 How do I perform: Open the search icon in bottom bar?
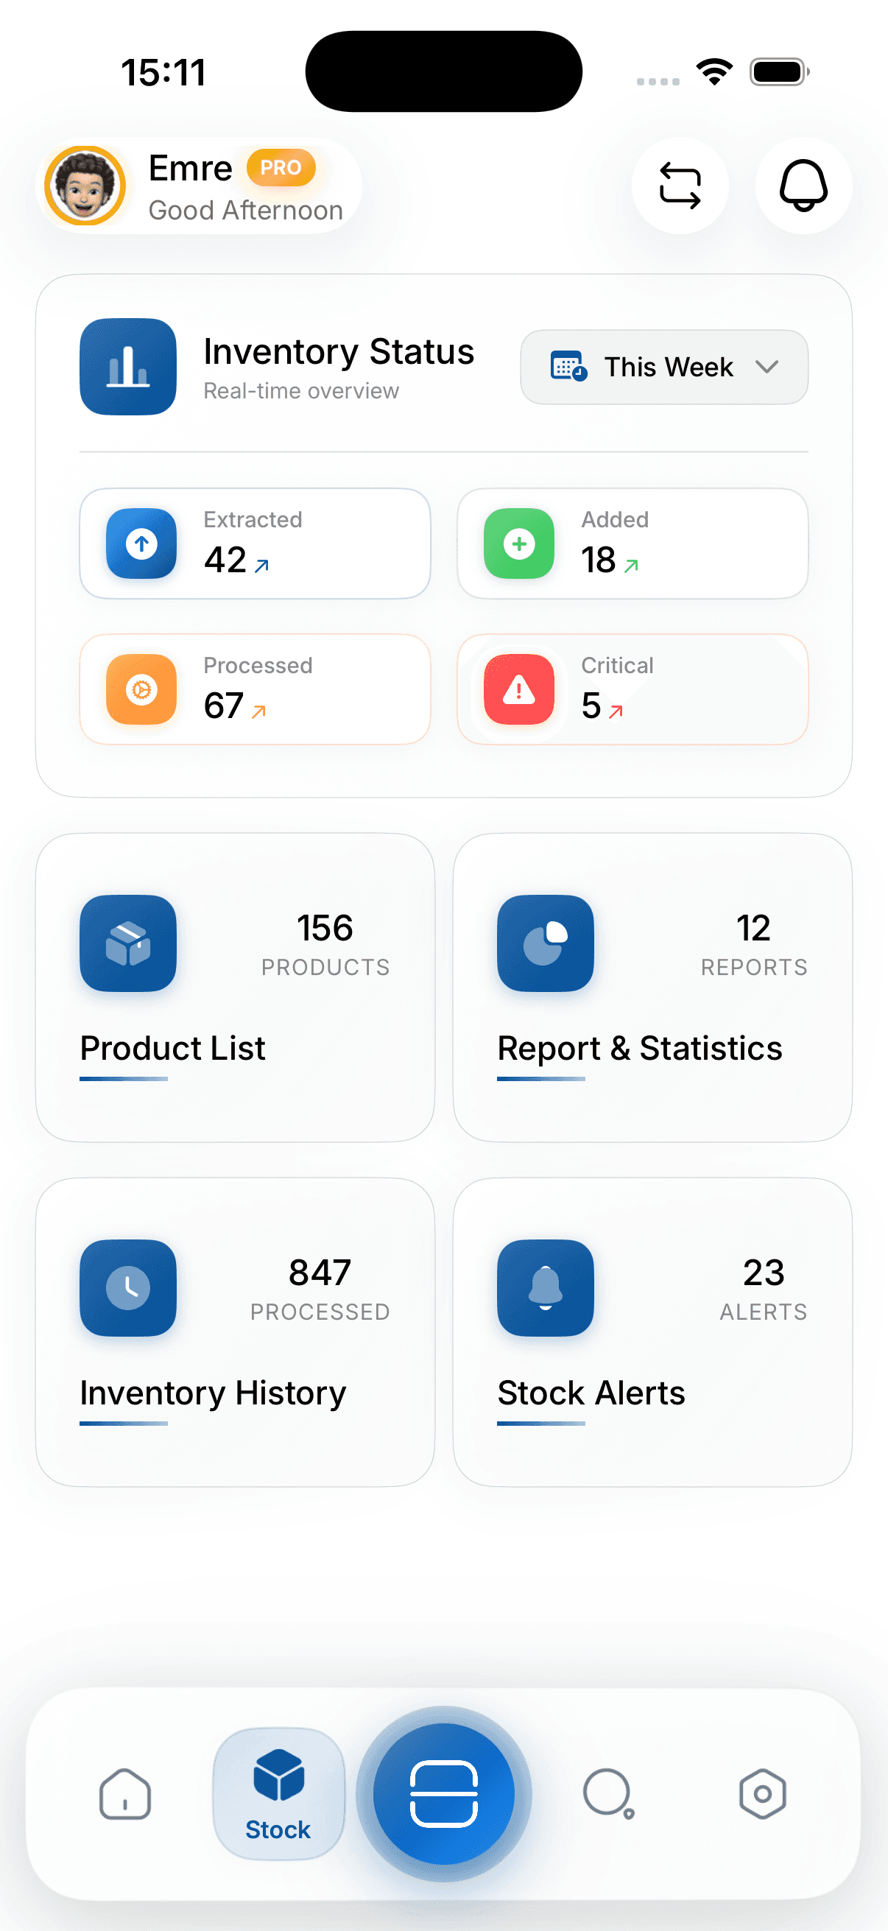pyautogui.click(x=608, y=1793)
